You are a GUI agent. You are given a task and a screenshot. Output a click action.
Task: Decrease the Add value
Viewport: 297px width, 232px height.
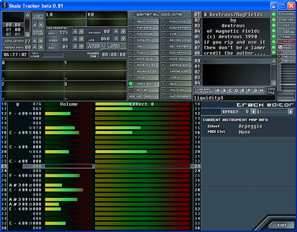tap(82, 46)
